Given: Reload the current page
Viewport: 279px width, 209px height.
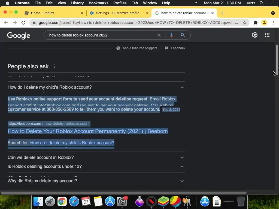Looking at the screenshot, I should pos(23,23).
